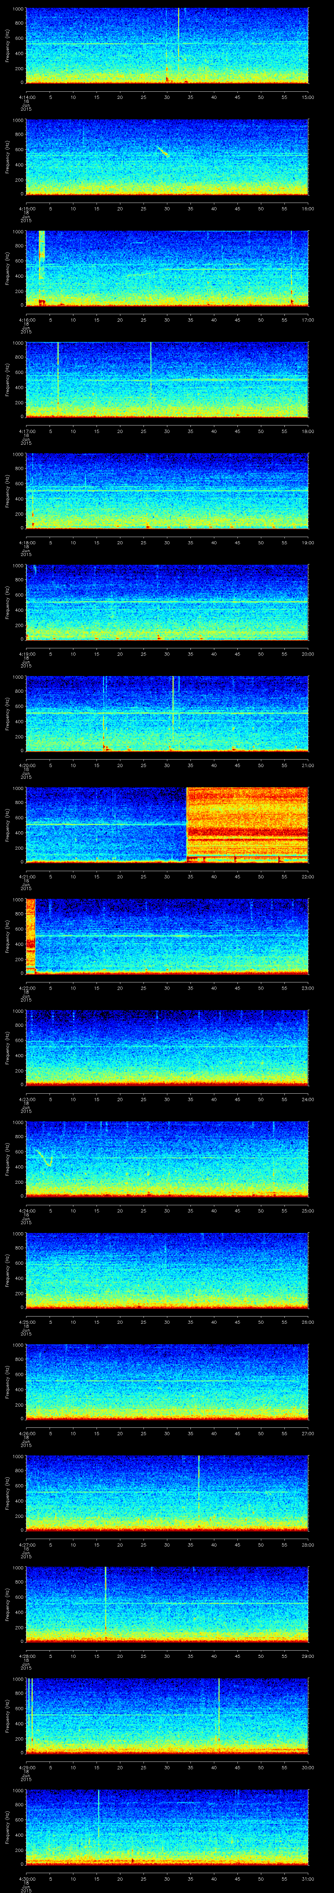The width and height of the screenshot is (334, 1893).
Task: Select the spectrogram panel starting at 4:23:00
Action: click(x=167, y=1047)
